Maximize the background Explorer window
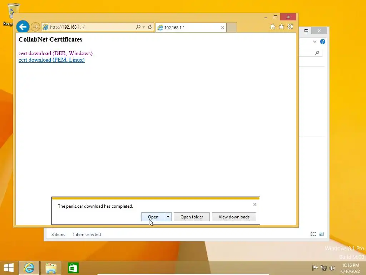Image resolution: width=366 pixels, height=275 pixels. click(x=306, y=30)
